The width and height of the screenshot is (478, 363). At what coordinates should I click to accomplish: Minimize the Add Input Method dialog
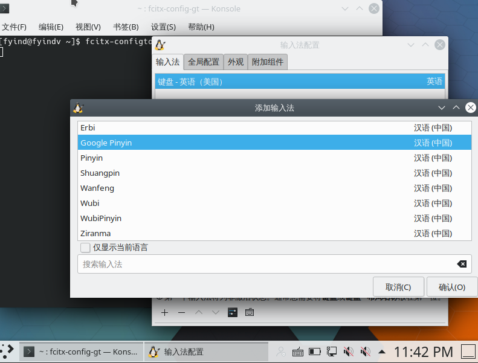441,108
